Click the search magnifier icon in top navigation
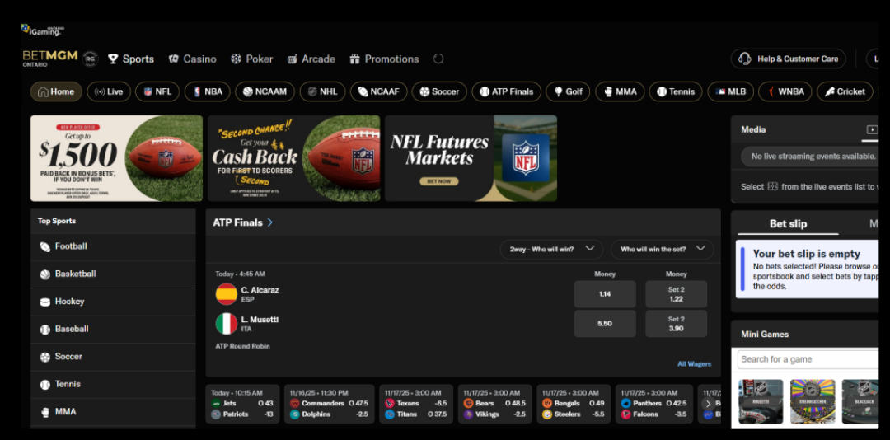Image resolution: width=890 pixels, height=440 pixels. pos(438,59)
